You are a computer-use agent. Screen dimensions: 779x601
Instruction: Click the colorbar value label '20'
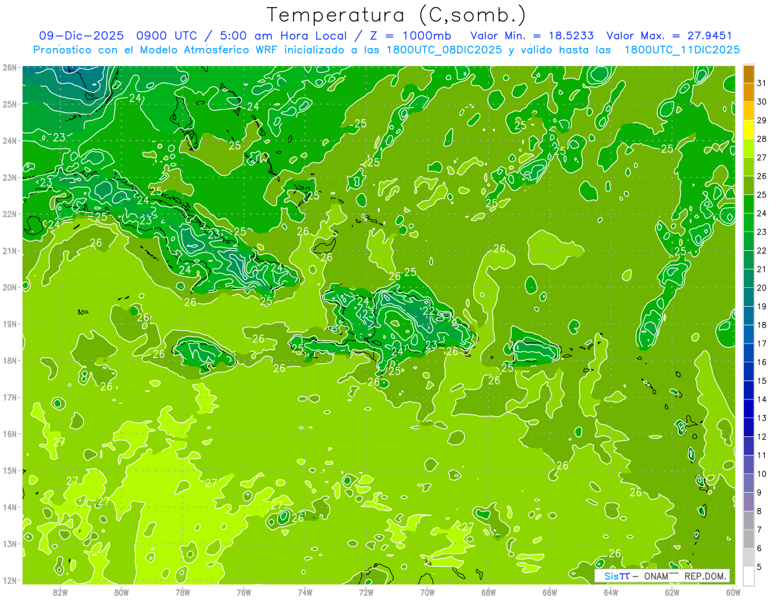(761, 288)
